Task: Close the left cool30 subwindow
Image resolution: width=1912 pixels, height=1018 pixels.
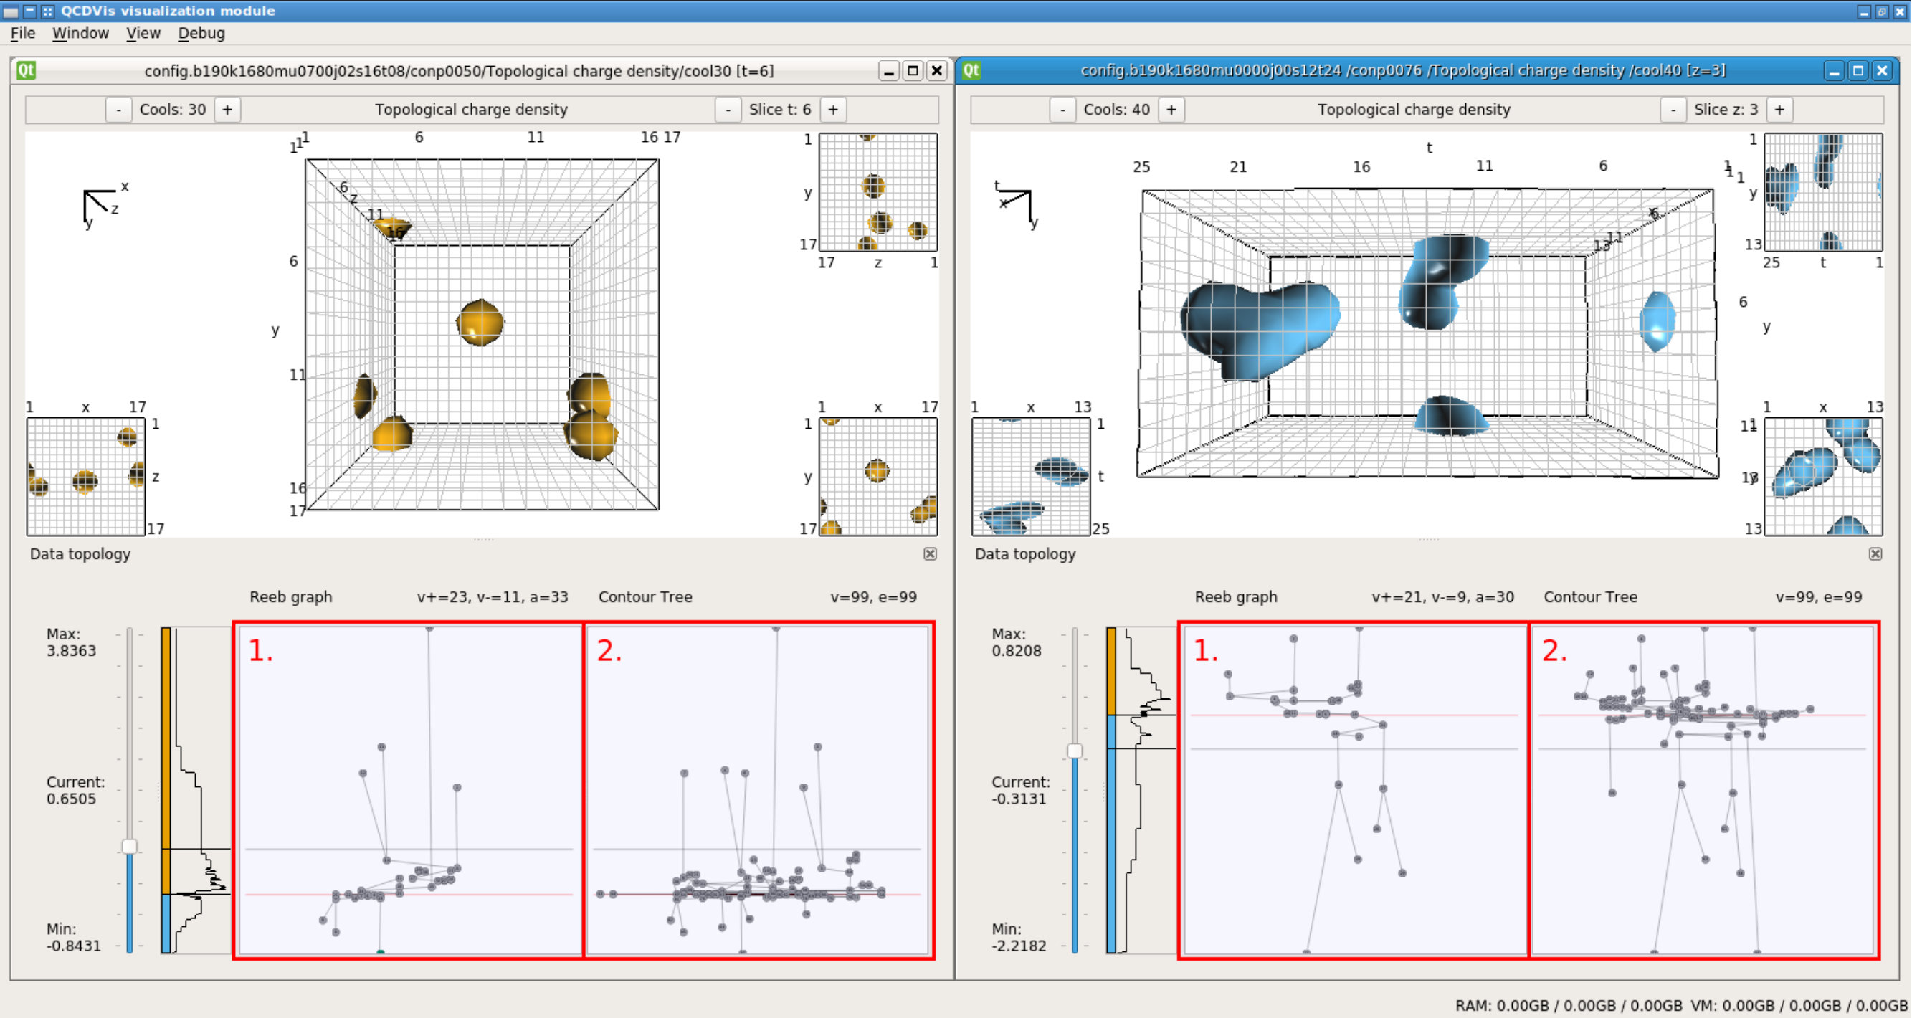Action: coord(937,70)
